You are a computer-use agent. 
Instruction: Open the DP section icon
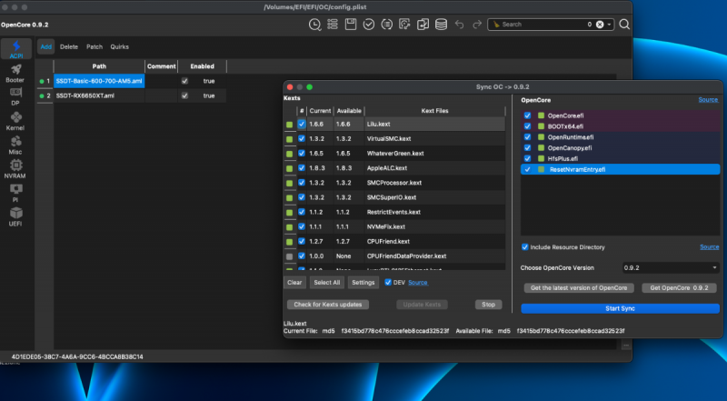[15, 94]
